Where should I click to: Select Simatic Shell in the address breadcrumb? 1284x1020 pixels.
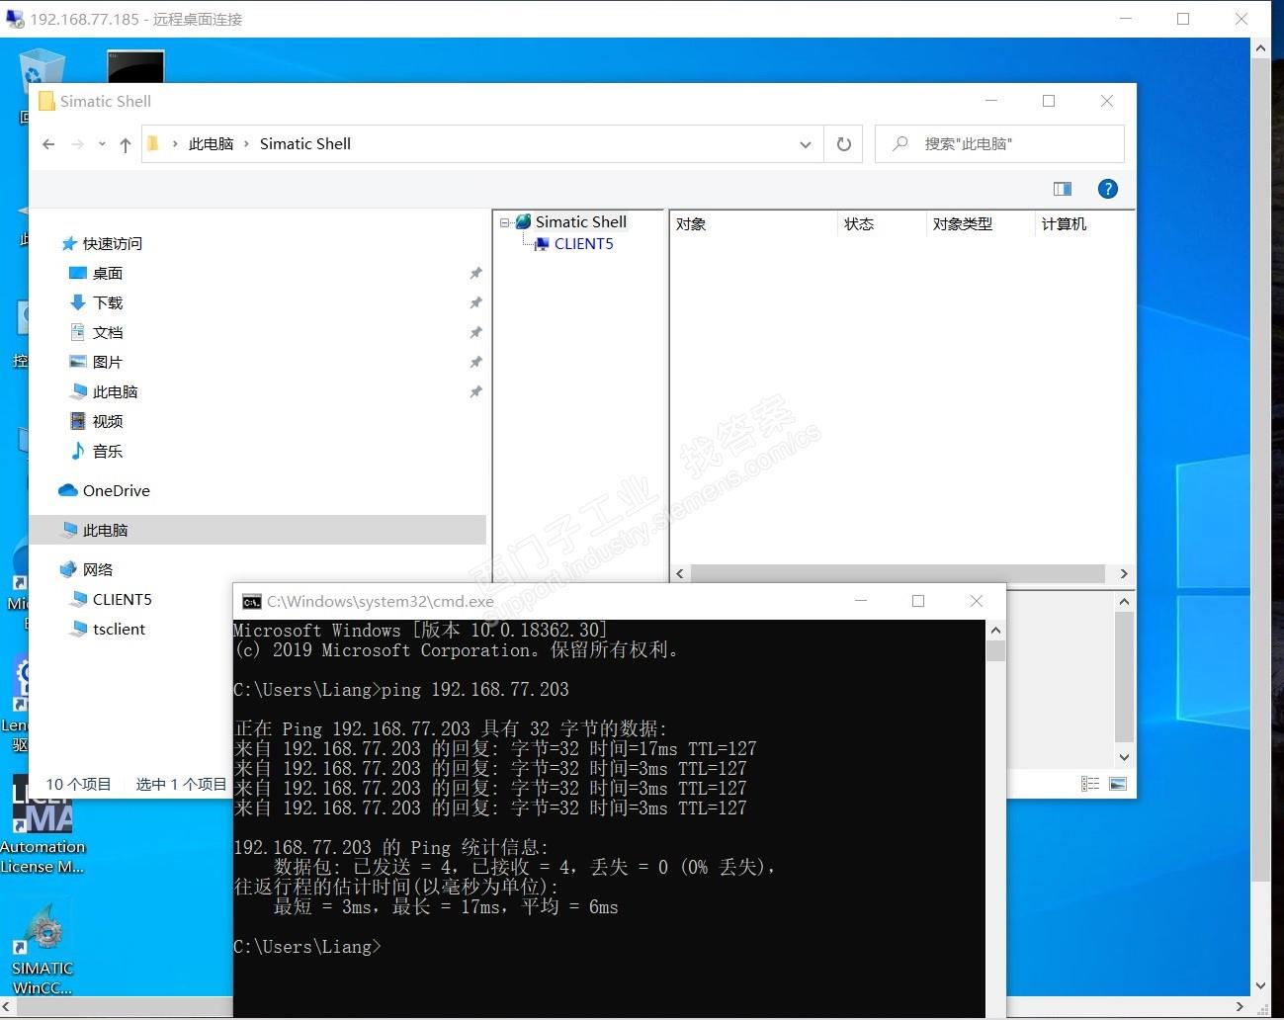305,144
